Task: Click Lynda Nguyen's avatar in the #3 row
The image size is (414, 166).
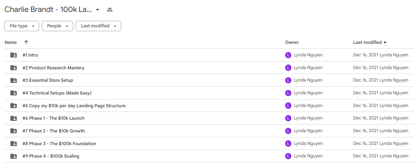Action: pos(288,80)
